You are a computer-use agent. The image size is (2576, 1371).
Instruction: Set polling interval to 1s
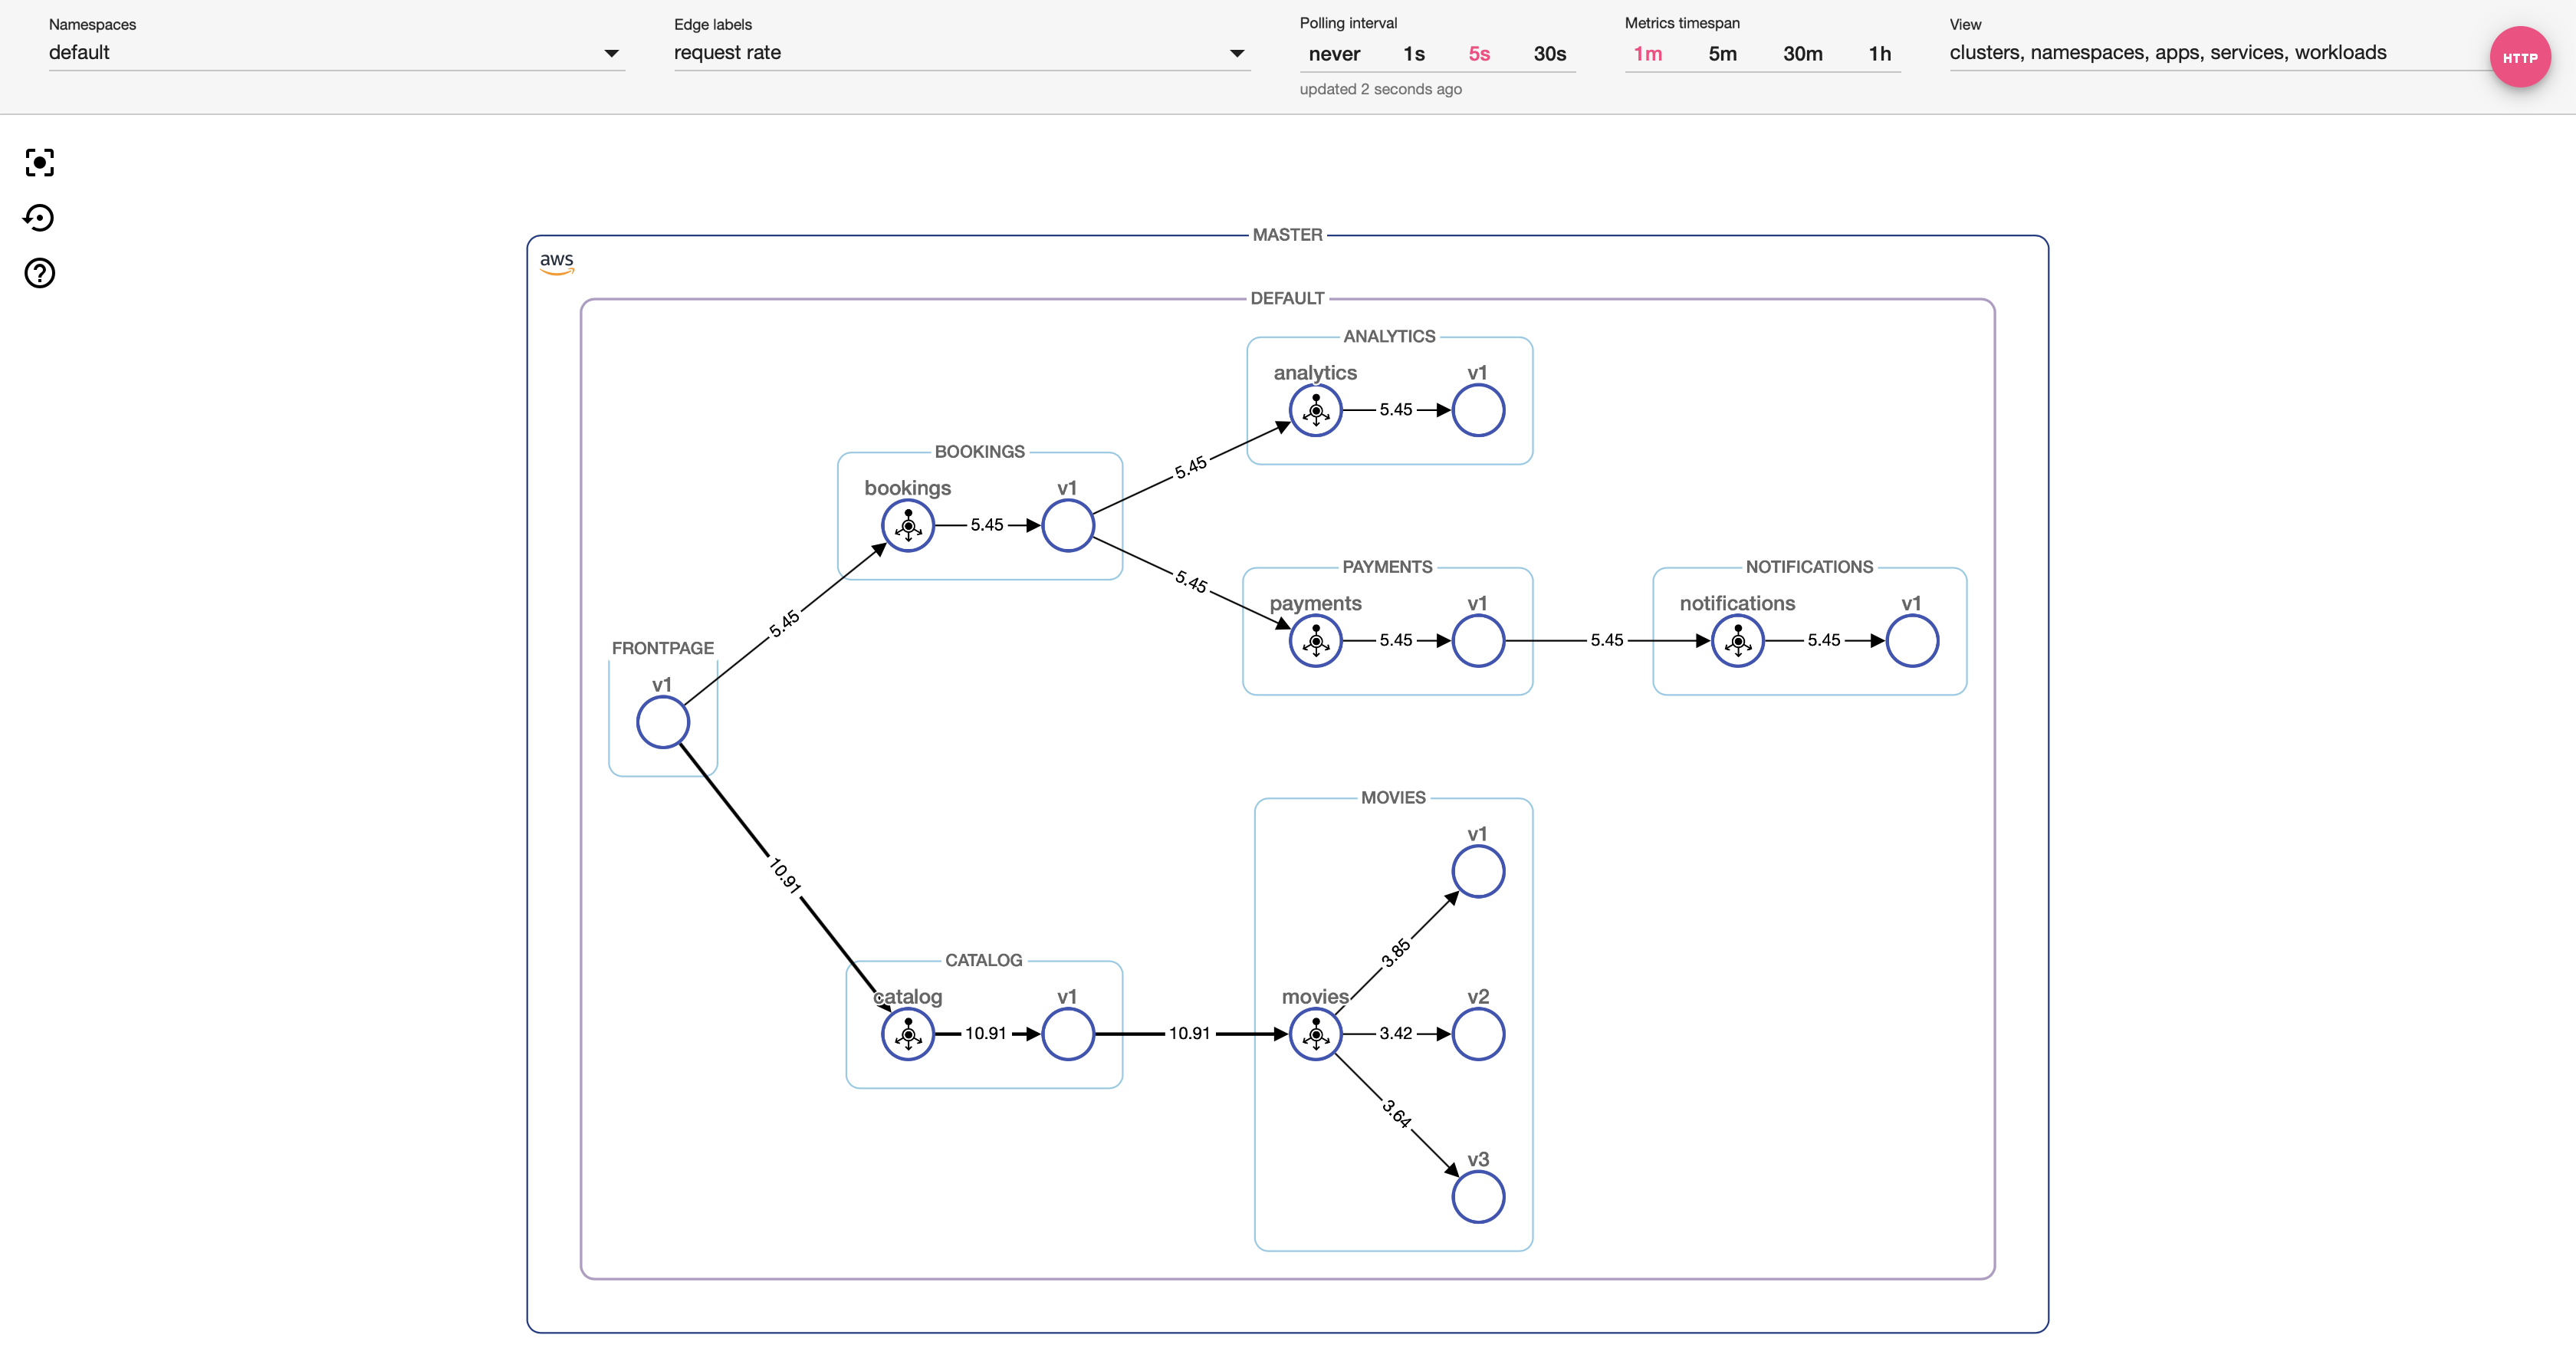[x=1414, y=54]
